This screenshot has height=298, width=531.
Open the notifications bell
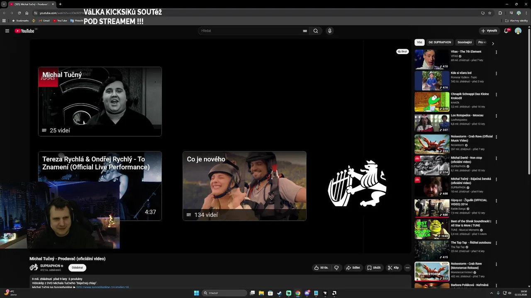pos(506,31)
